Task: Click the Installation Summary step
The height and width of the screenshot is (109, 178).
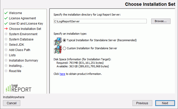Action: [x=23, y=61]
